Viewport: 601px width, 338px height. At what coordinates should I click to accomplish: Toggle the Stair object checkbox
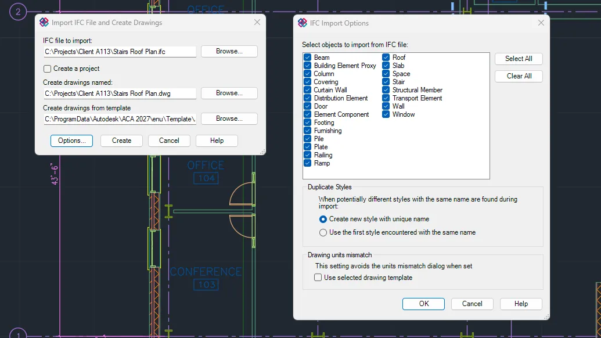(x=386, y=82)
